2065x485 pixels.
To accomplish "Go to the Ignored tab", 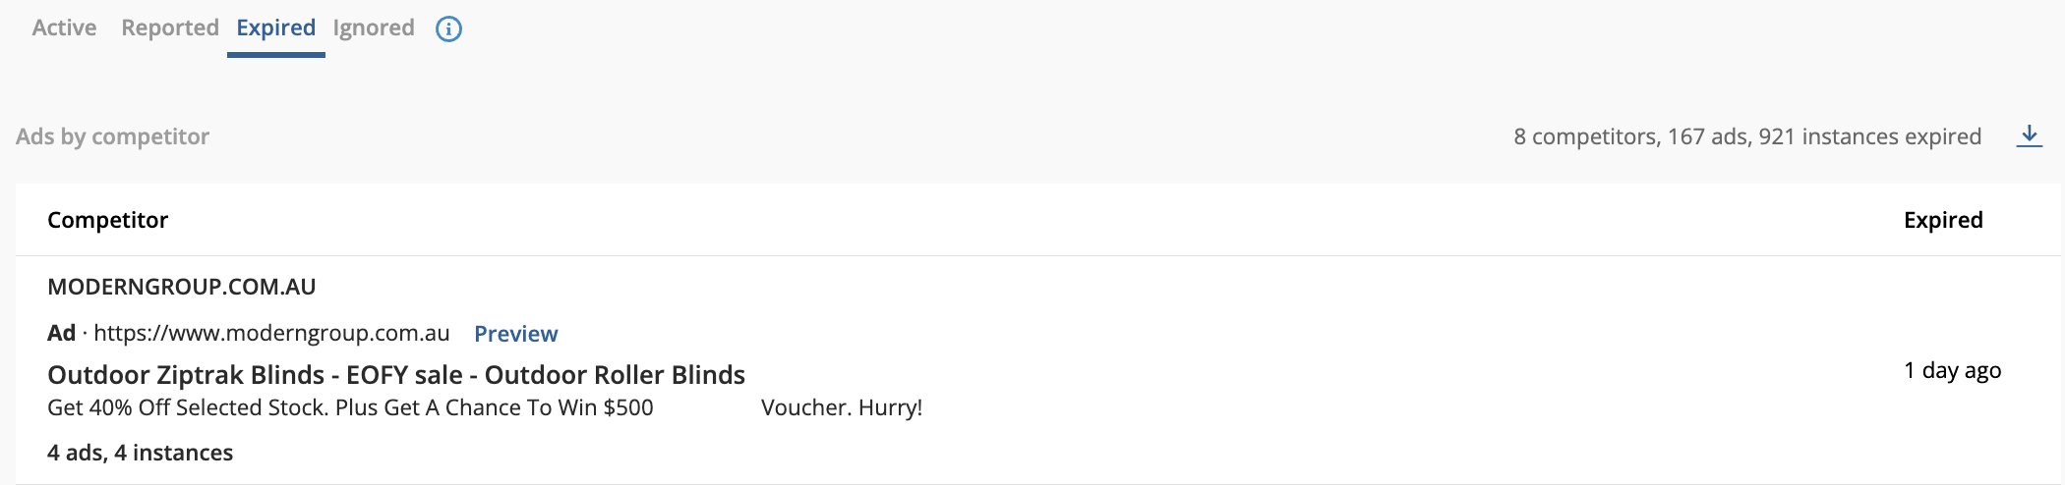I will (374, 27).
